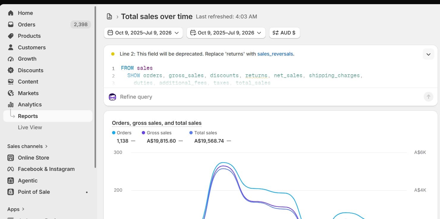Click the Orders, gross sales, and total sales heading
This screenshot has height=219, width=440.
[x=157, y=123]
